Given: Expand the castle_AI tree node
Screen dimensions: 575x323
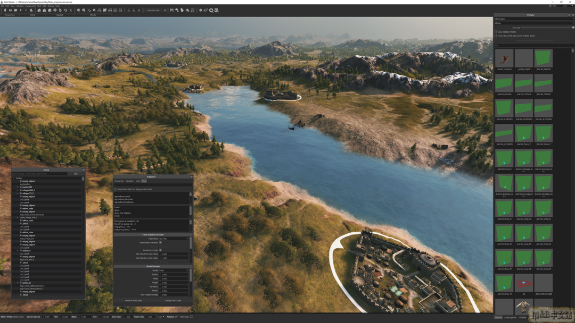Looking at the screenshot, I should pos(17,283).
